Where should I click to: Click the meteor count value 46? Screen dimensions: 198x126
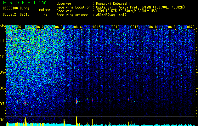[x=46, y=14]
